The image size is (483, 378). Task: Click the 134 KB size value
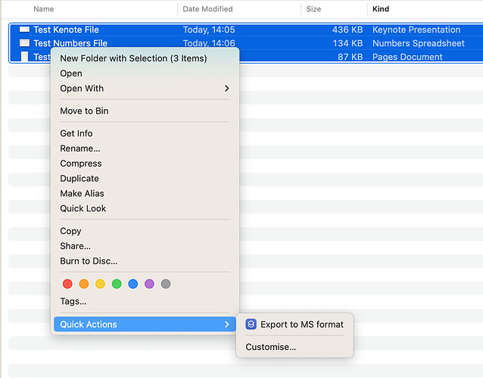pos(347,43)
